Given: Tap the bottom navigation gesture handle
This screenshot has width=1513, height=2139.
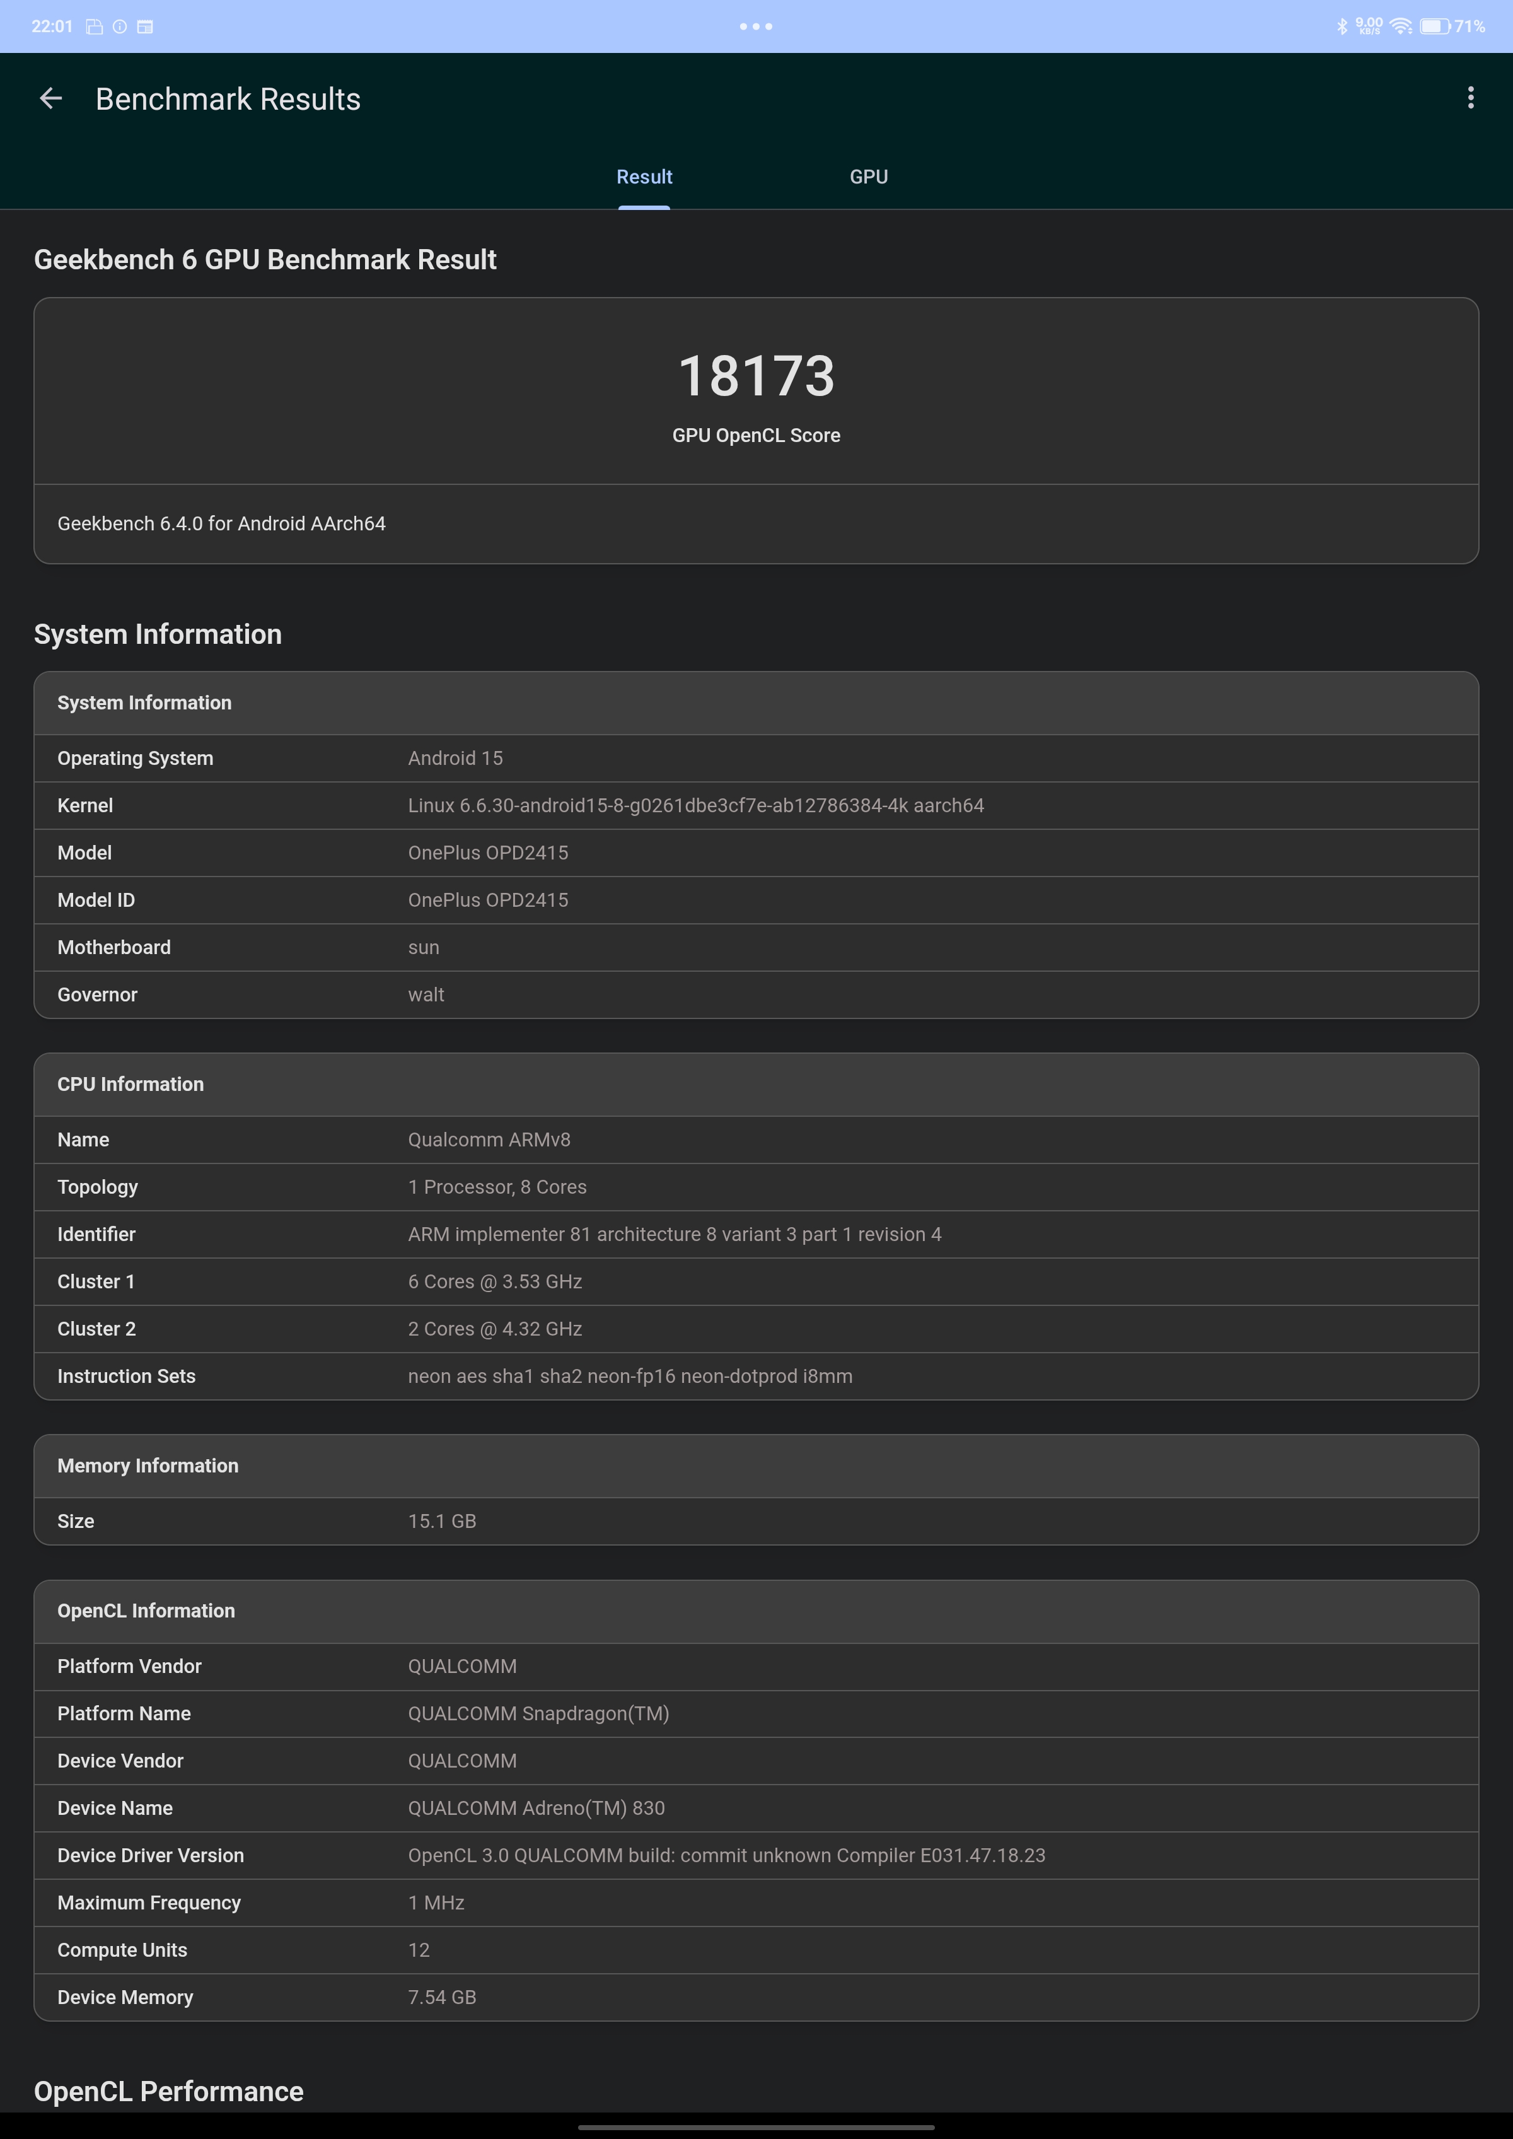Looking at the screenshot, I should (756, 2127).
